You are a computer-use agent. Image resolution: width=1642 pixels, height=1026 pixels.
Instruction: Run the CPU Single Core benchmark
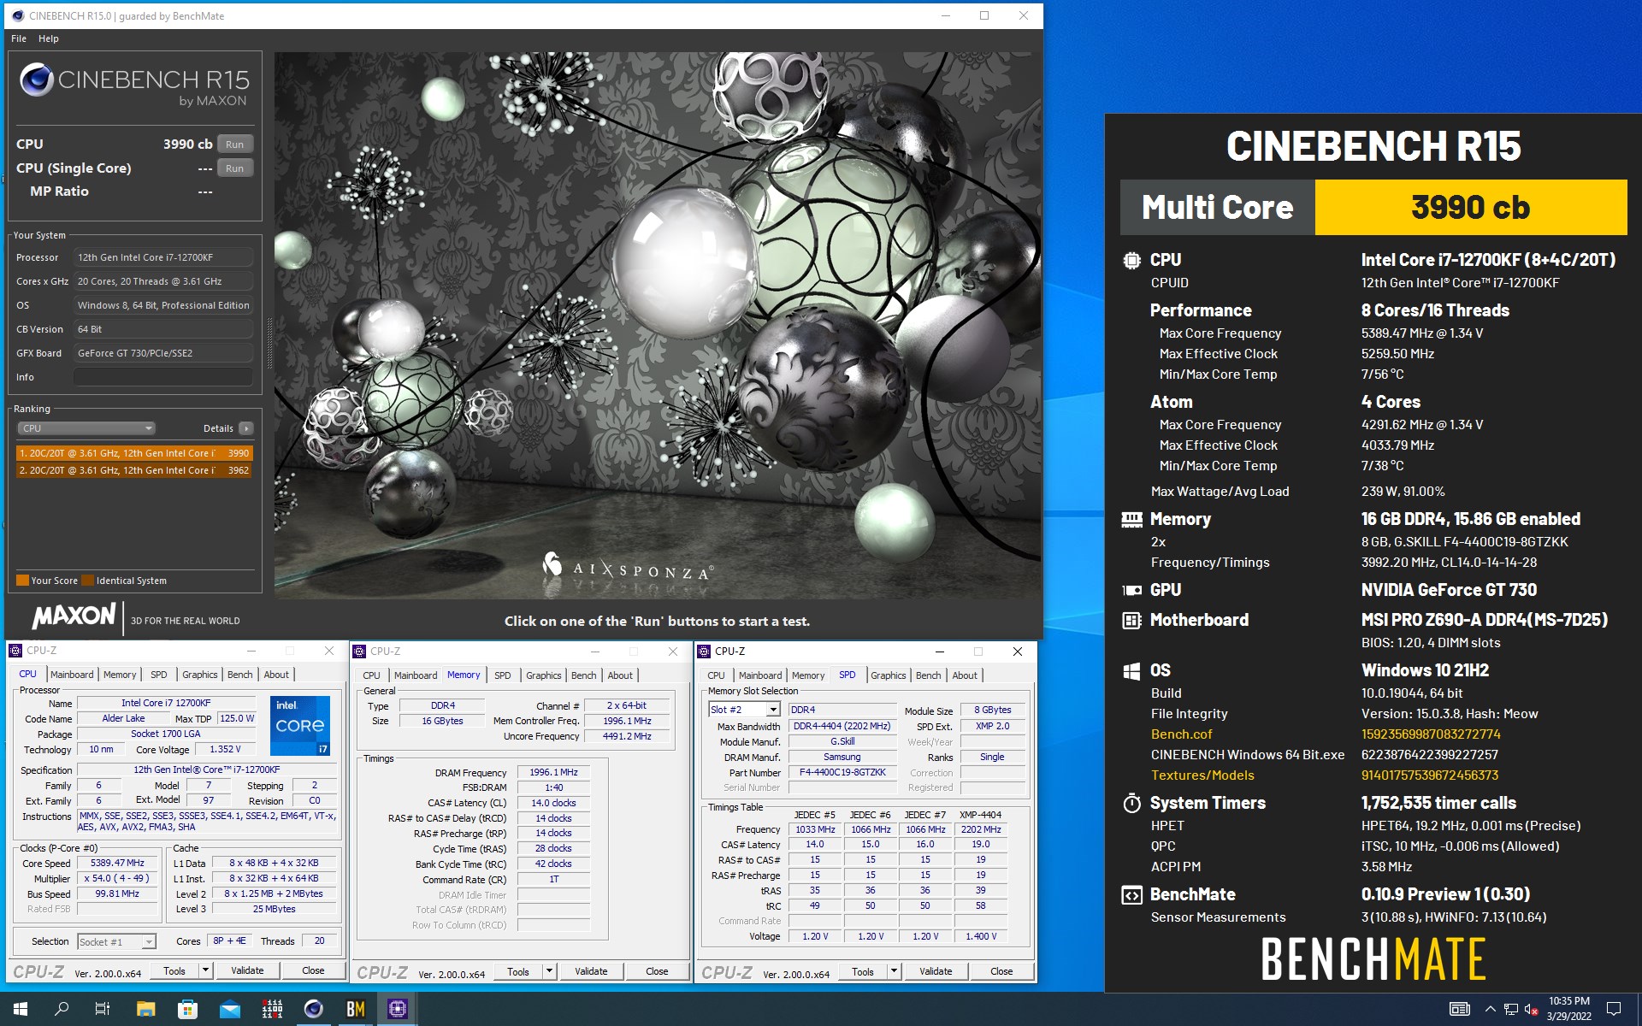pyautogui.click(x=235, y=168)
